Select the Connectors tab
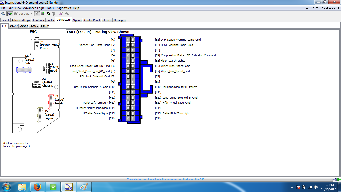The width and height of the screenshot is (341, 192). click(x=64, y=20)
